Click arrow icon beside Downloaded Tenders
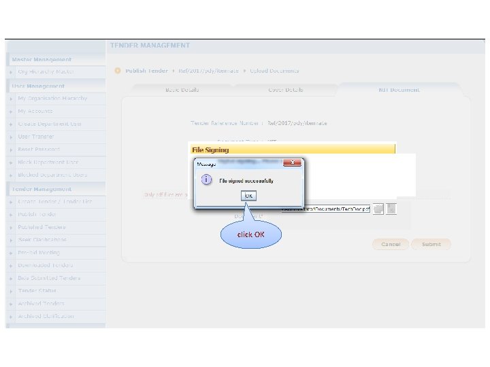This screenshot has width=490, height=367. 11,266
